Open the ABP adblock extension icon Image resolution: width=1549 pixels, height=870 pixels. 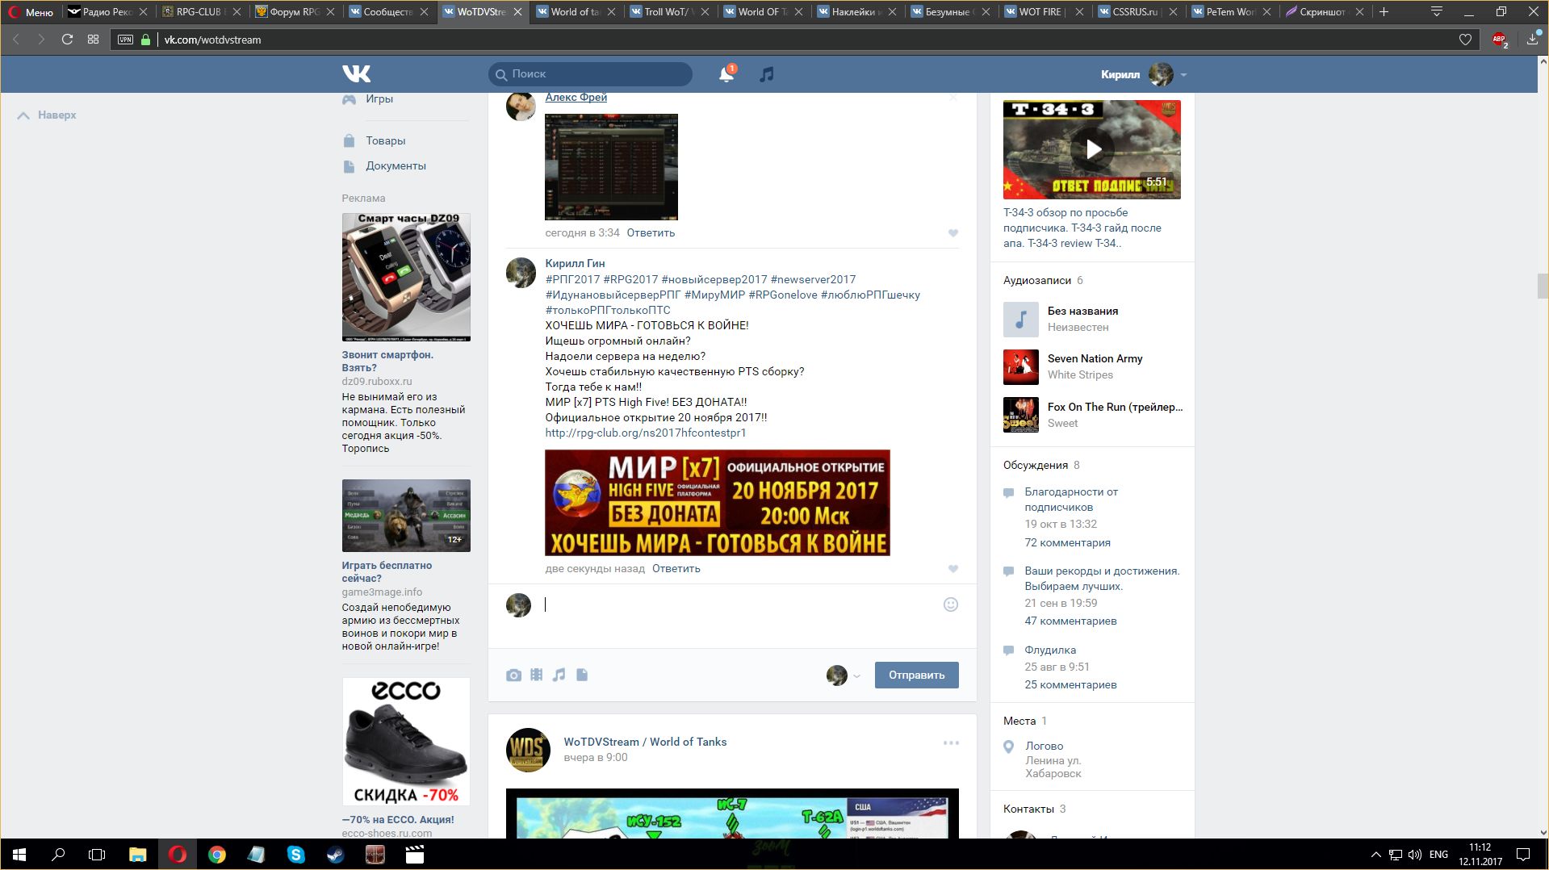(1500, 40)
